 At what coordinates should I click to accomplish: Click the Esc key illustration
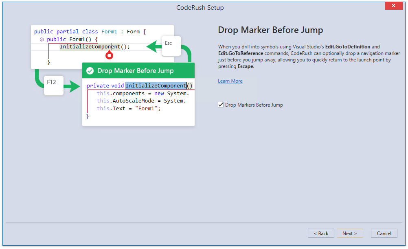[171, 46]
